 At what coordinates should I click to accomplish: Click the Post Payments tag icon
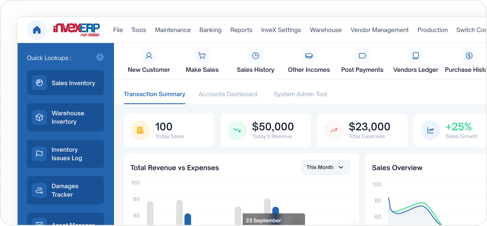pos(362,56)
